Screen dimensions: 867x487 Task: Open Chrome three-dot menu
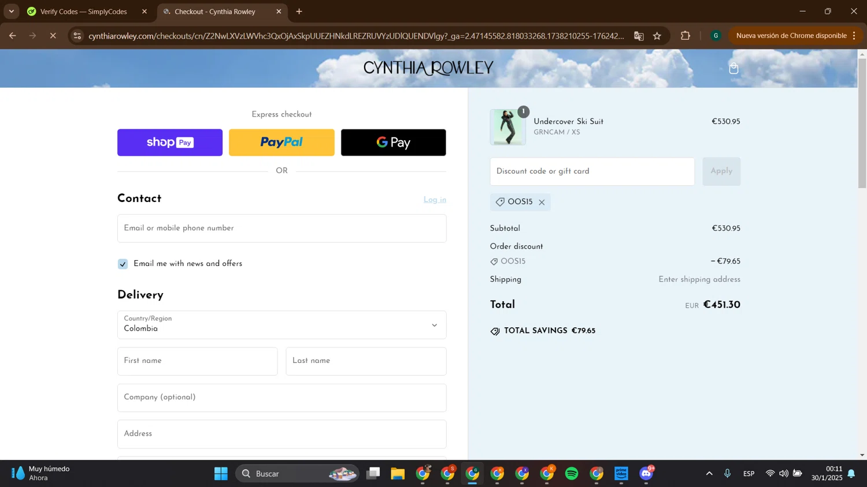(x=854, y=36)
